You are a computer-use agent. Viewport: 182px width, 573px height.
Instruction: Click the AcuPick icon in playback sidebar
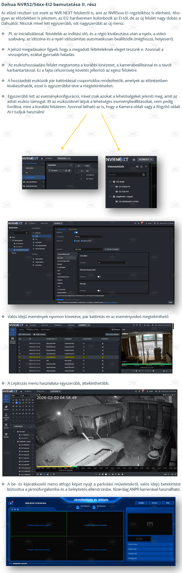(x=6, y=425)
